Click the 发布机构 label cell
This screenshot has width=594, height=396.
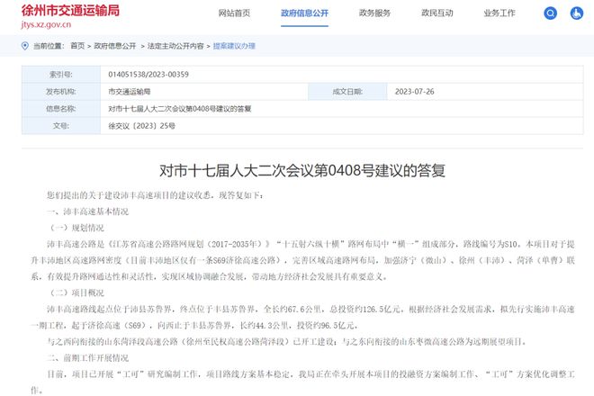click(x=61, y=91)
